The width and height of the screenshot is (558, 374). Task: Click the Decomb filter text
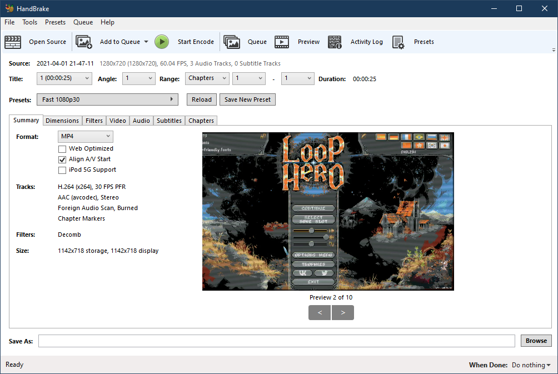tap(69, 235)
